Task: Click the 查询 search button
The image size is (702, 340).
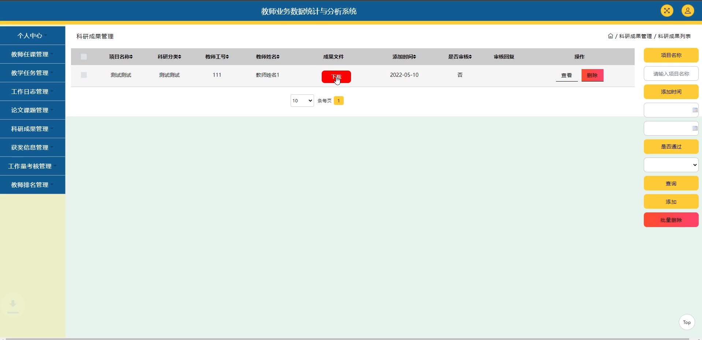Action: point(671,183)
